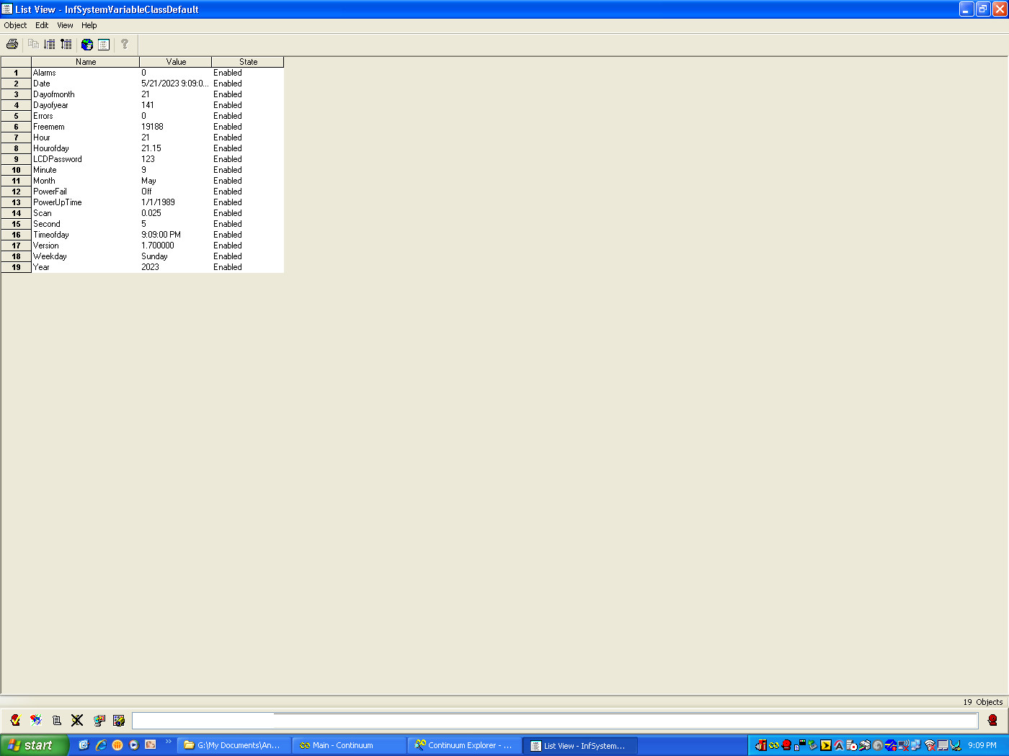
Task: Click the list window icon next to the globe
Action: [x=104, y=45]
